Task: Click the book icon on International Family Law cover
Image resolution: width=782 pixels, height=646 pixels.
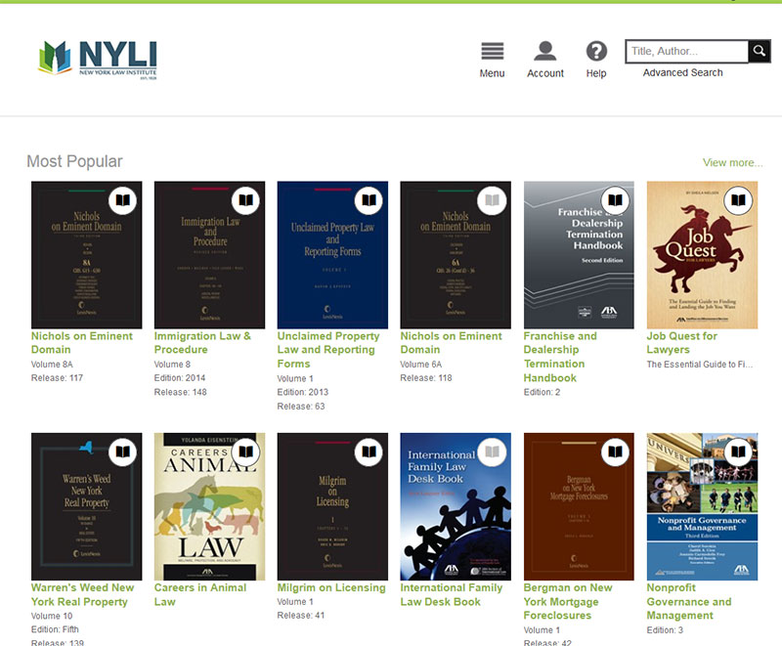Action: pos(492,452)
